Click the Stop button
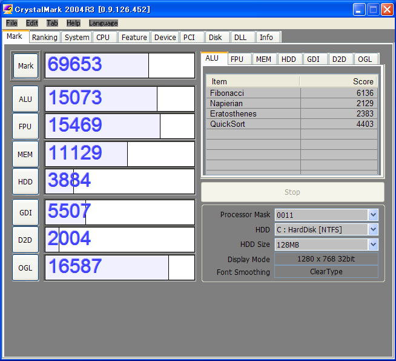 [292, 192]
